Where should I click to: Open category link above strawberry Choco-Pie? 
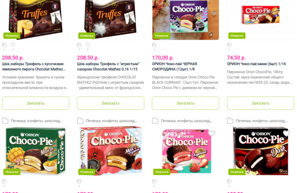click(x=187, y=121)
